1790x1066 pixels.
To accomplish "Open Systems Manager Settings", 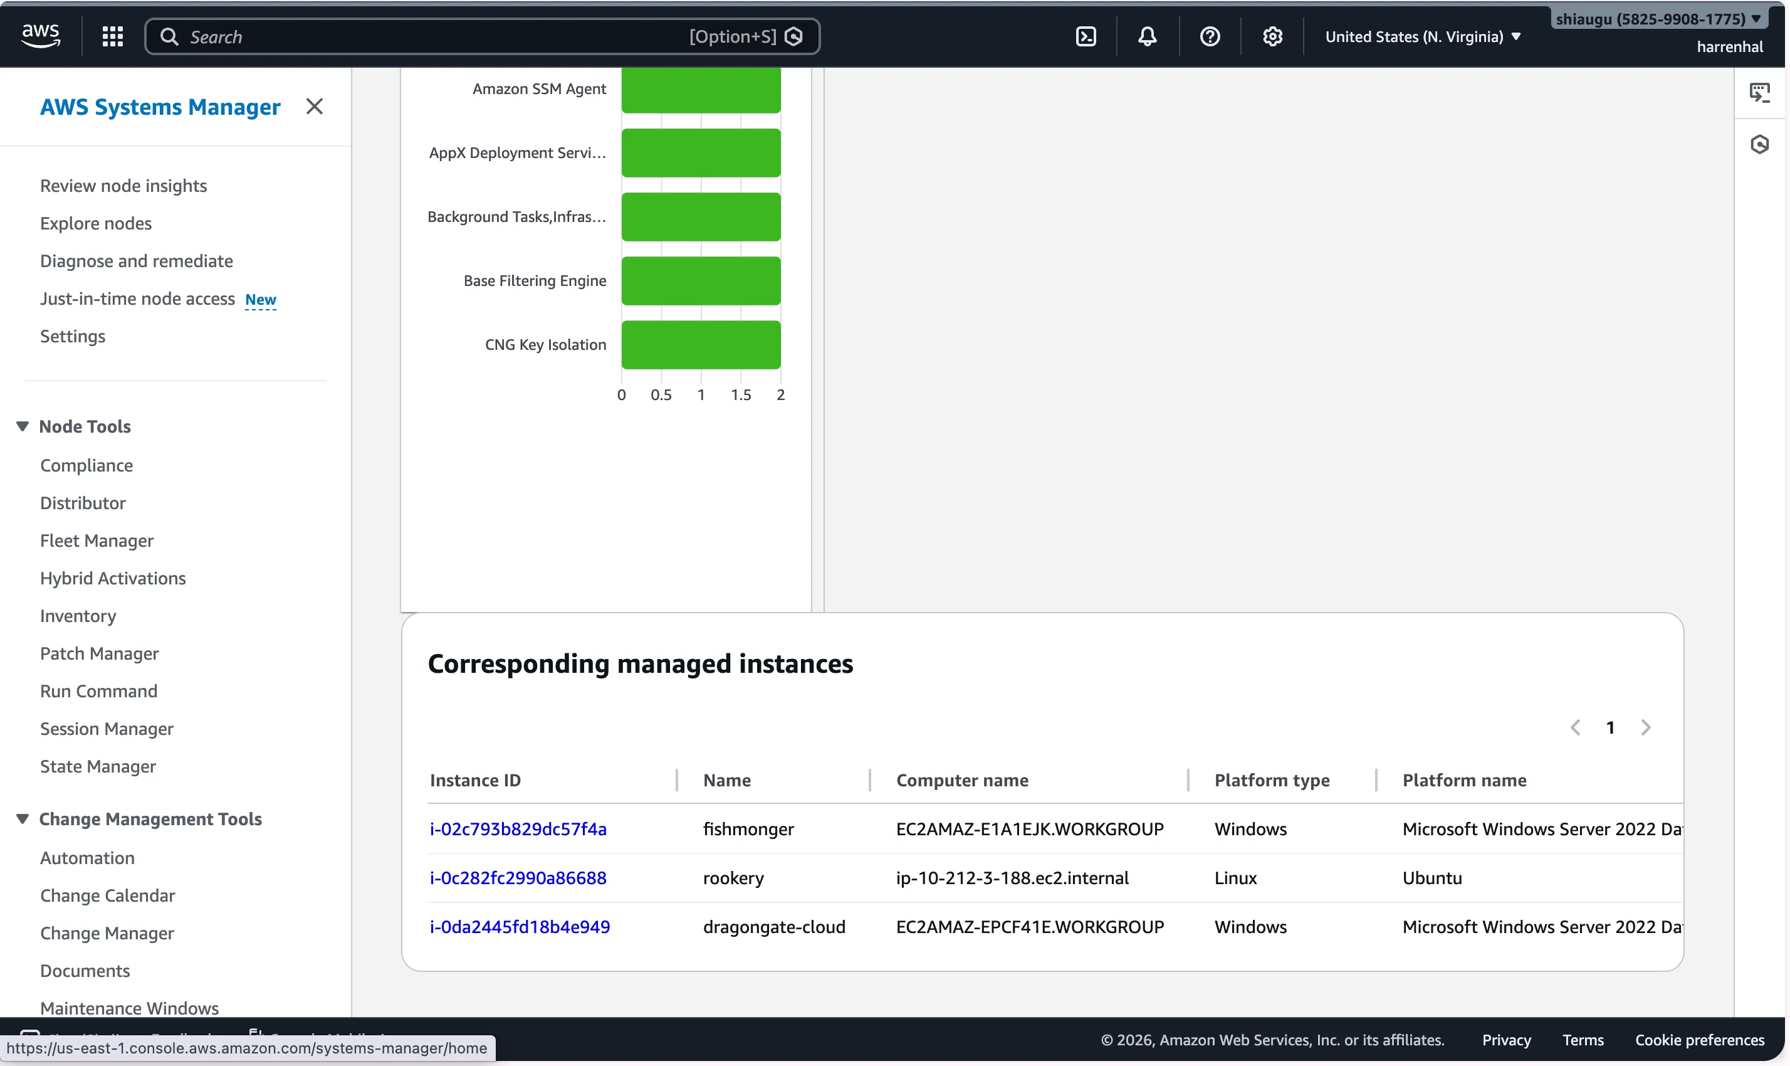I will click(x=73, y=336).
